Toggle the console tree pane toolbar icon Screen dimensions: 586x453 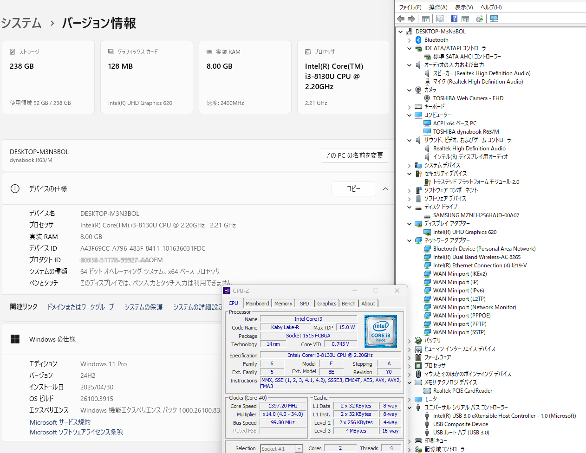click(x=425, y=19)
